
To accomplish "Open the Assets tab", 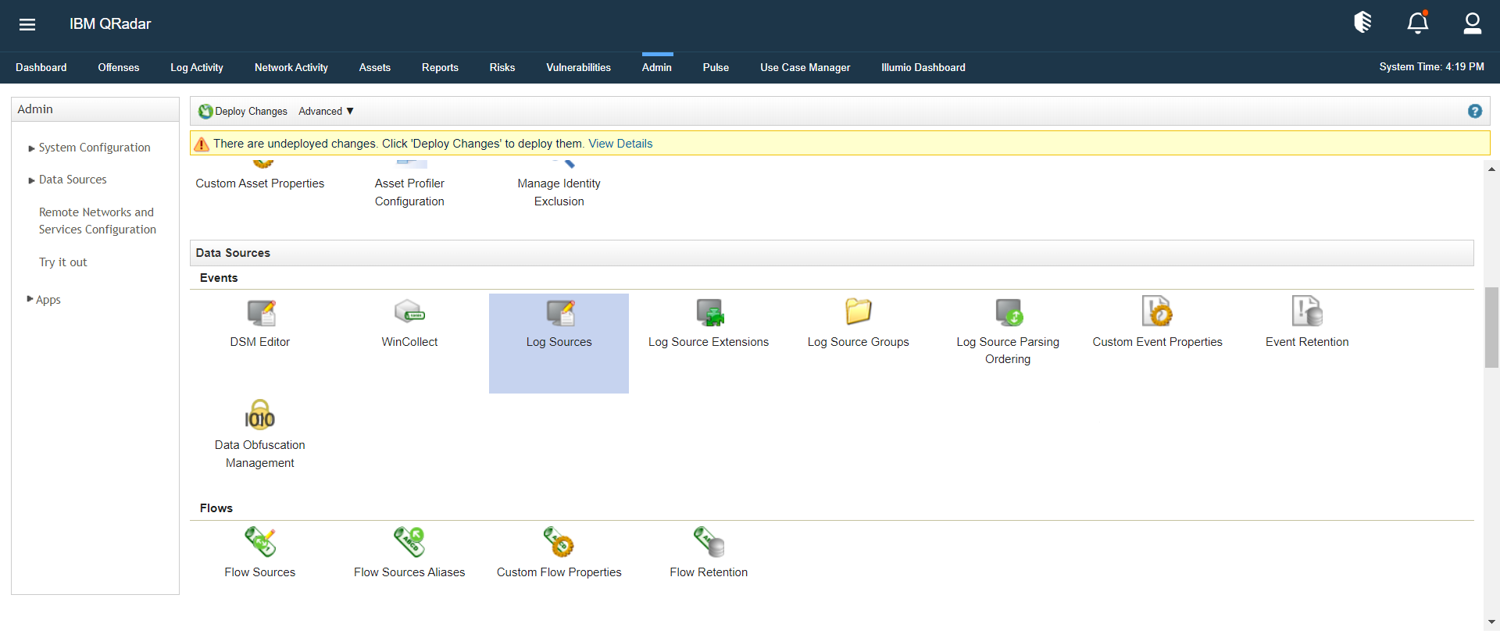I will pos(375,68).
